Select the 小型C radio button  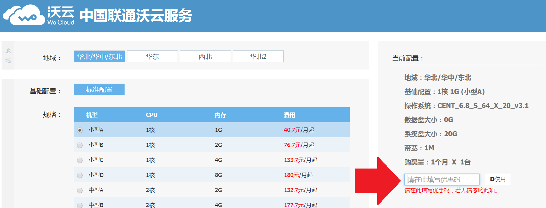(x=80, y=160)
